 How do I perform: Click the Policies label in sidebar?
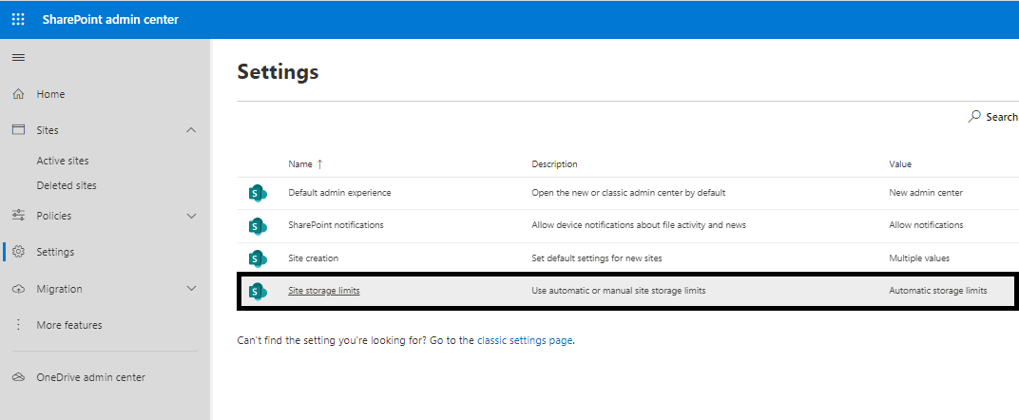[x=54, y=216]
